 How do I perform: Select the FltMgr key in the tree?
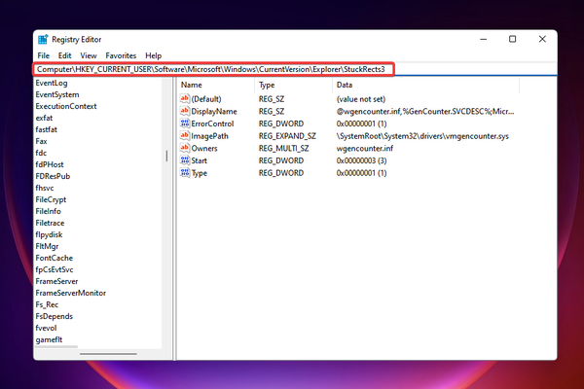tap(47, 246)
